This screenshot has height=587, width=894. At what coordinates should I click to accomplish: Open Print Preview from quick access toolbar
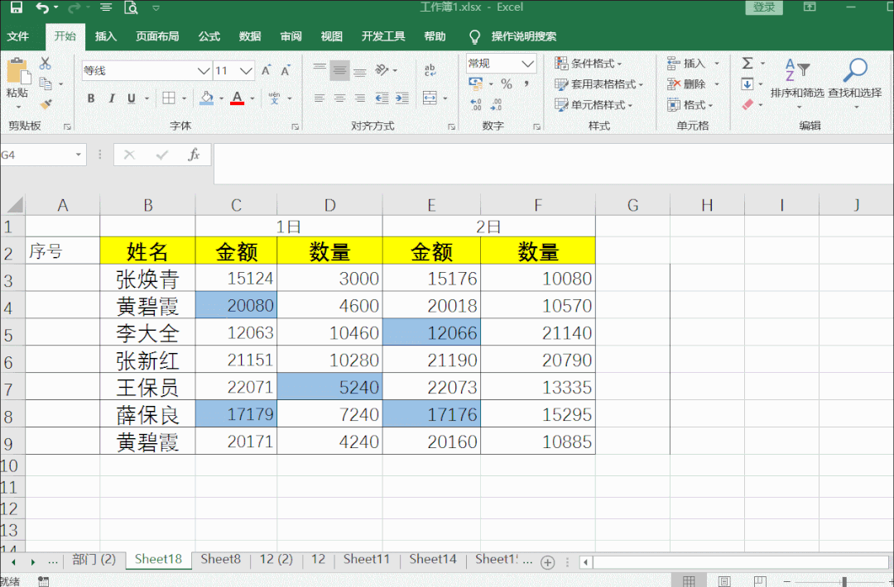tap(131, 7)
